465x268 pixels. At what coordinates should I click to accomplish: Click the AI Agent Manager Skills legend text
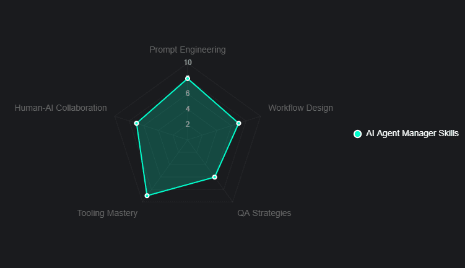pos(412,134)
